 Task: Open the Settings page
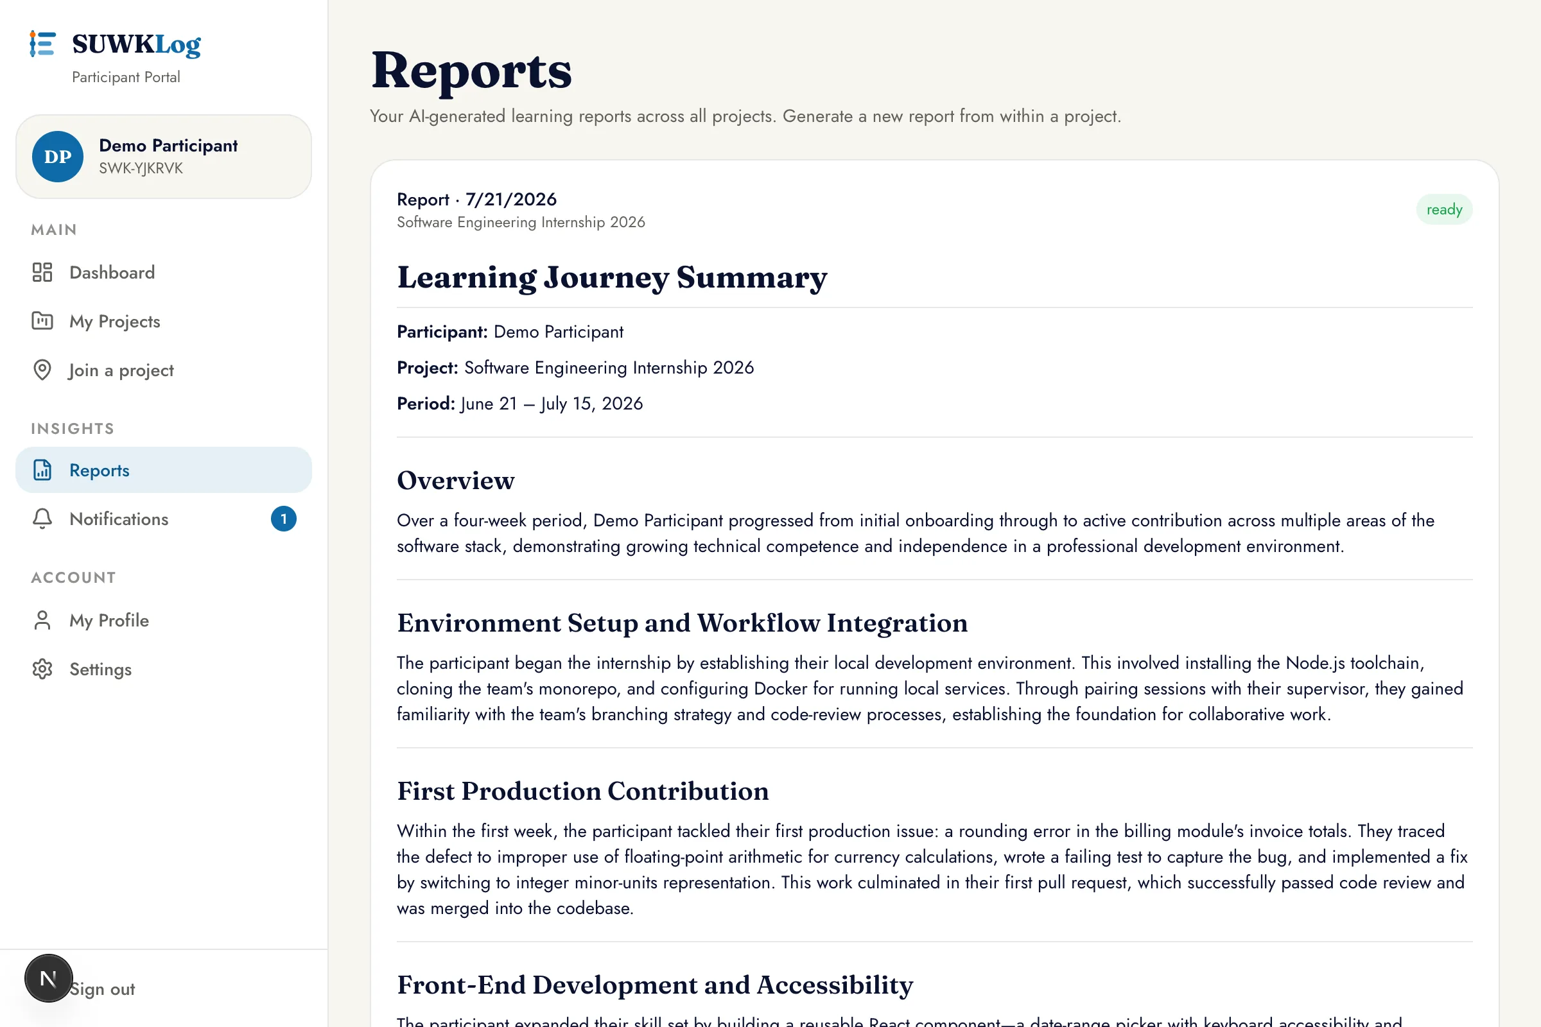164,669
